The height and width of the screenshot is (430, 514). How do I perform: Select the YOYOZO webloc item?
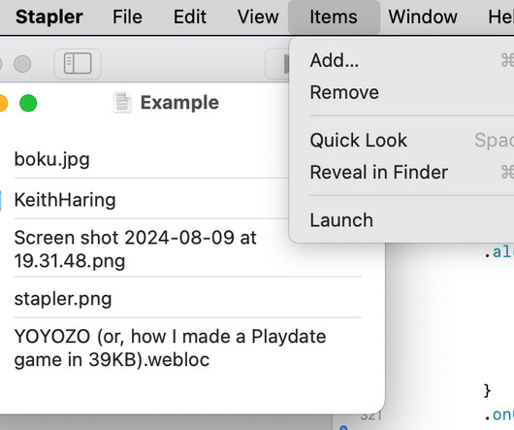pyautogui.click(x=187, y=348)
